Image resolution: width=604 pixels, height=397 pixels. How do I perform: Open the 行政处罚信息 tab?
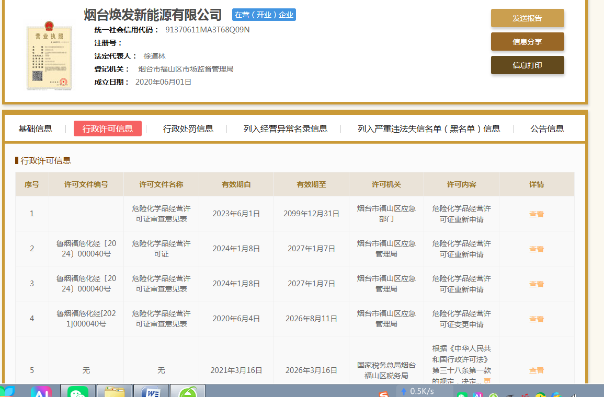188,129
